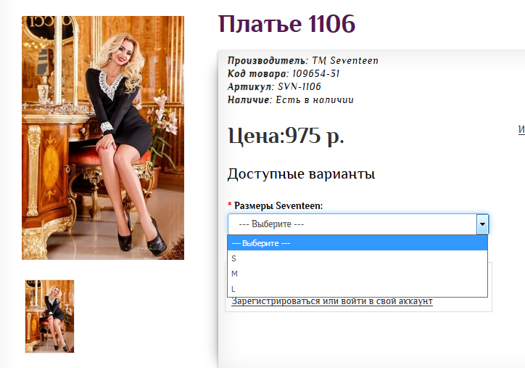Select the highlighted '--- Выберите ---' list option
The width and height of the screenshot is (525, 368).
coord(357,243)
